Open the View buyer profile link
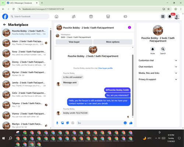Image resolution: width=184 pixels, height=147 pixels. pyautogui.click(x=105, y=68)
